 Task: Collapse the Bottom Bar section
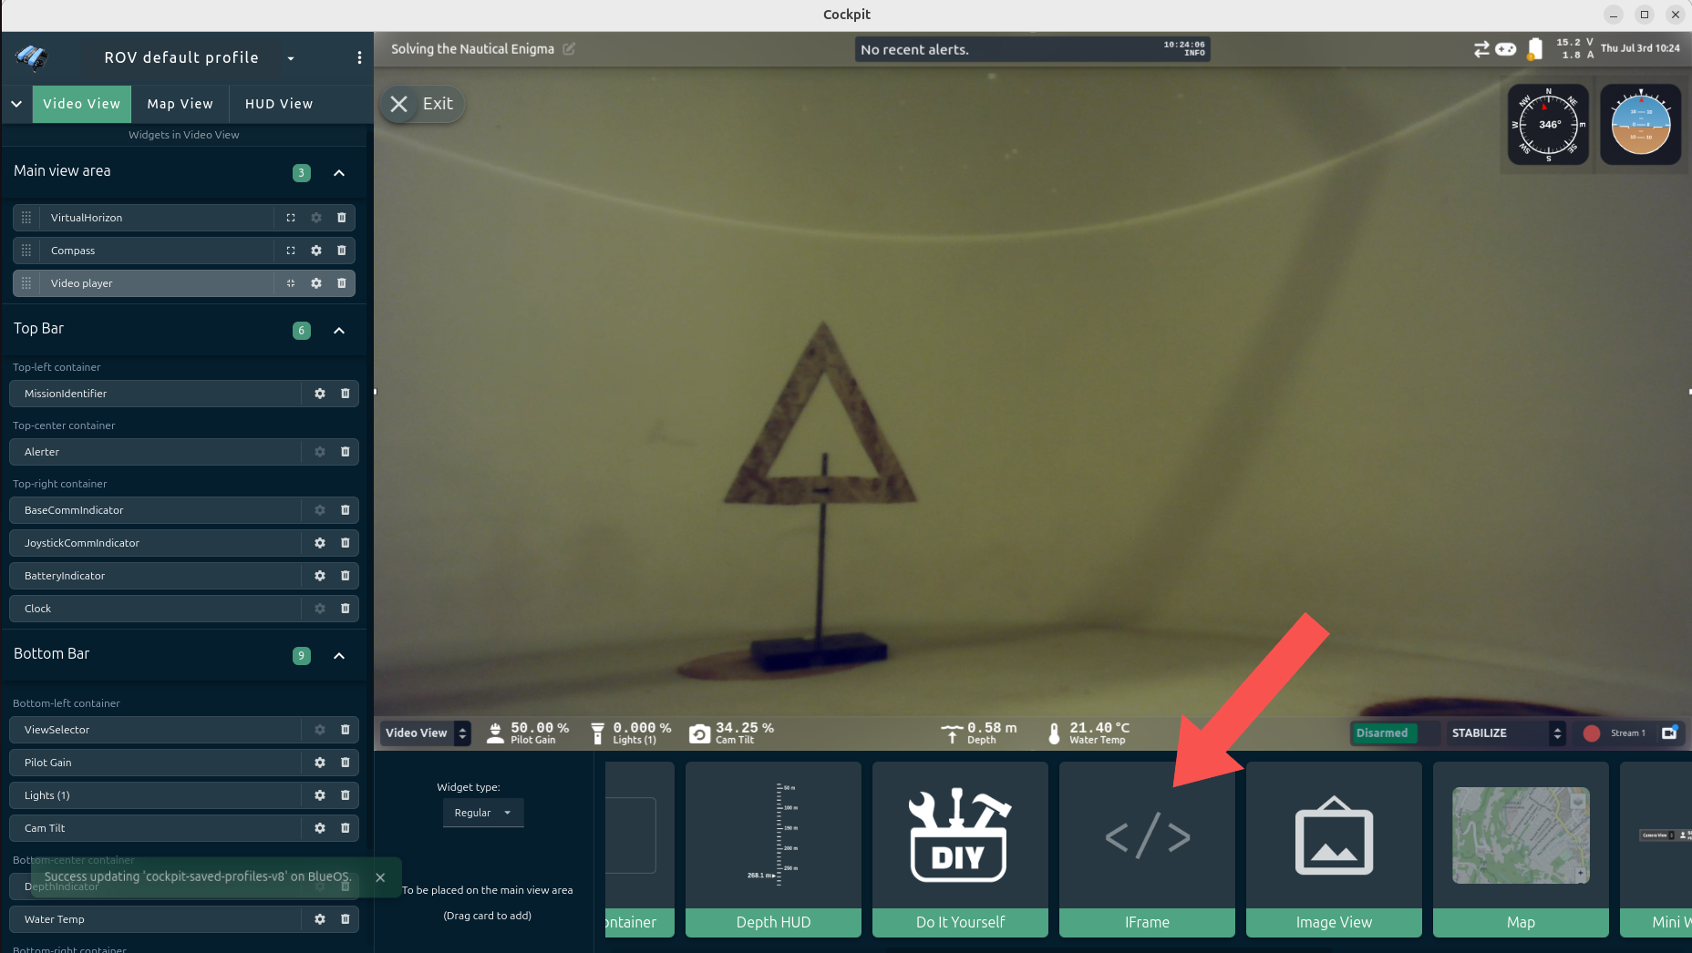pyautogui.click(x=339, y=656)
